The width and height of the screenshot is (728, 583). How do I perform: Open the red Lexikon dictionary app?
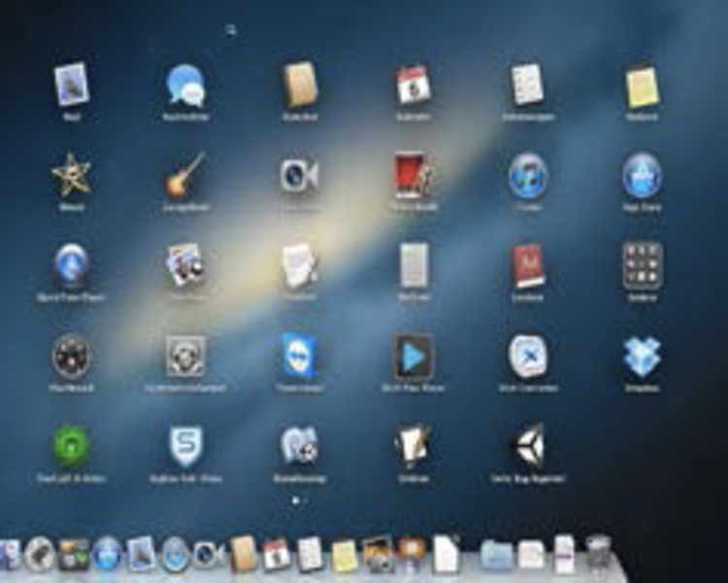coord(527,266)
